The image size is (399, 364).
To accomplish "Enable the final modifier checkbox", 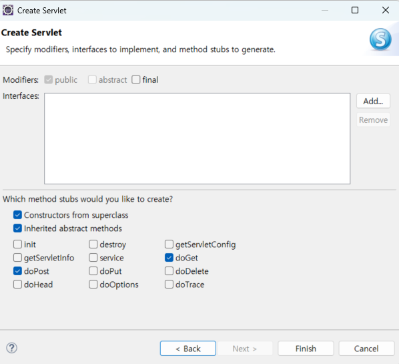I will point(136,79).
